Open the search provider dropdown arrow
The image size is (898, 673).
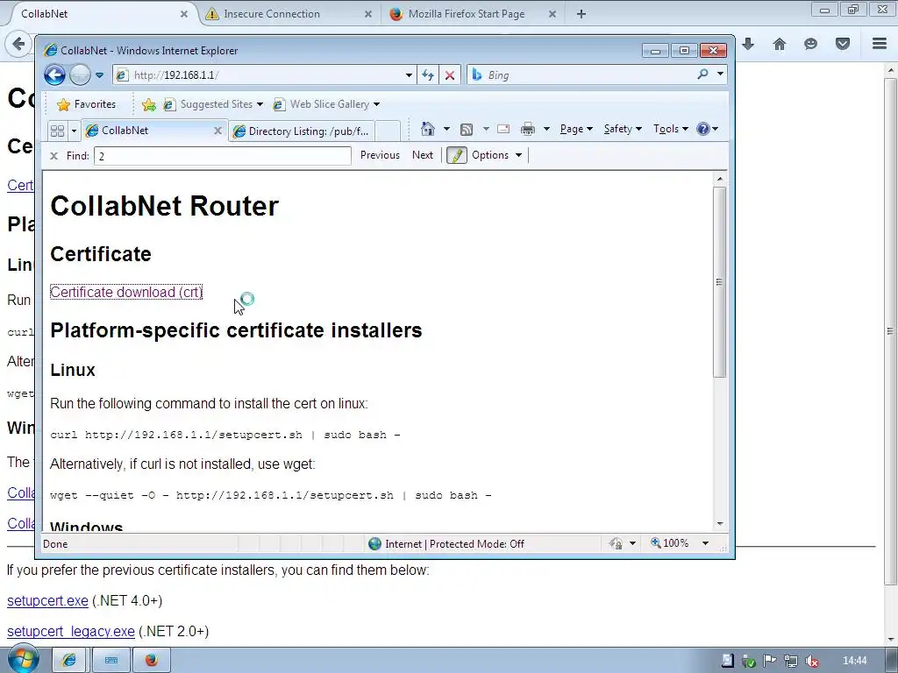pos(720,74)
